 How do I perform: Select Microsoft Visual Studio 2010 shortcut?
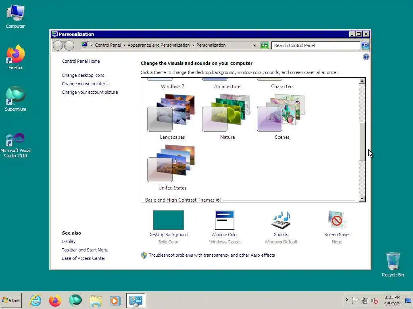tap(15, 145)
